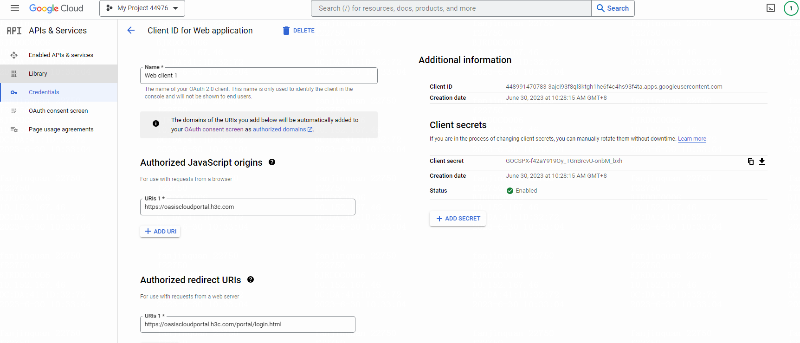Focus the resource search field
The width and height of the screenshot is (800, 343).
(451, 8)
